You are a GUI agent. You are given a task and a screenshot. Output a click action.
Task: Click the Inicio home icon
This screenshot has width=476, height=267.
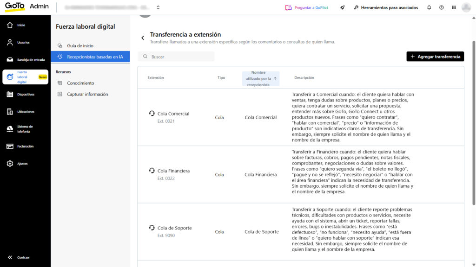[x=10, y=25]
